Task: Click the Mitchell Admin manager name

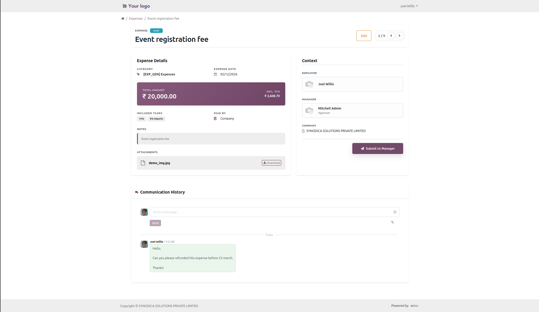Action: click(329, 108)
